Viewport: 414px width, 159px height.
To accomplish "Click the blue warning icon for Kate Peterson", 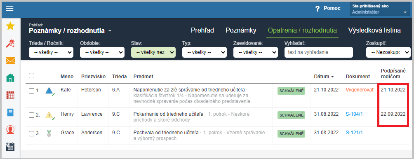I will point(49,91).
